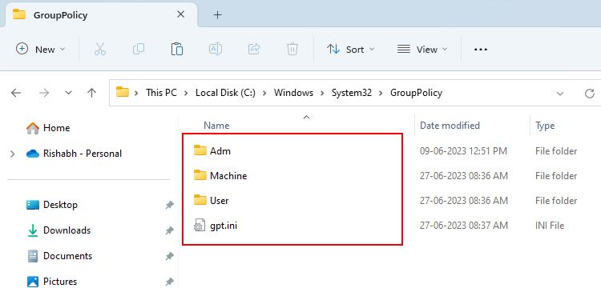
Task: Open the View dropdown
Action: click(422, 50)
